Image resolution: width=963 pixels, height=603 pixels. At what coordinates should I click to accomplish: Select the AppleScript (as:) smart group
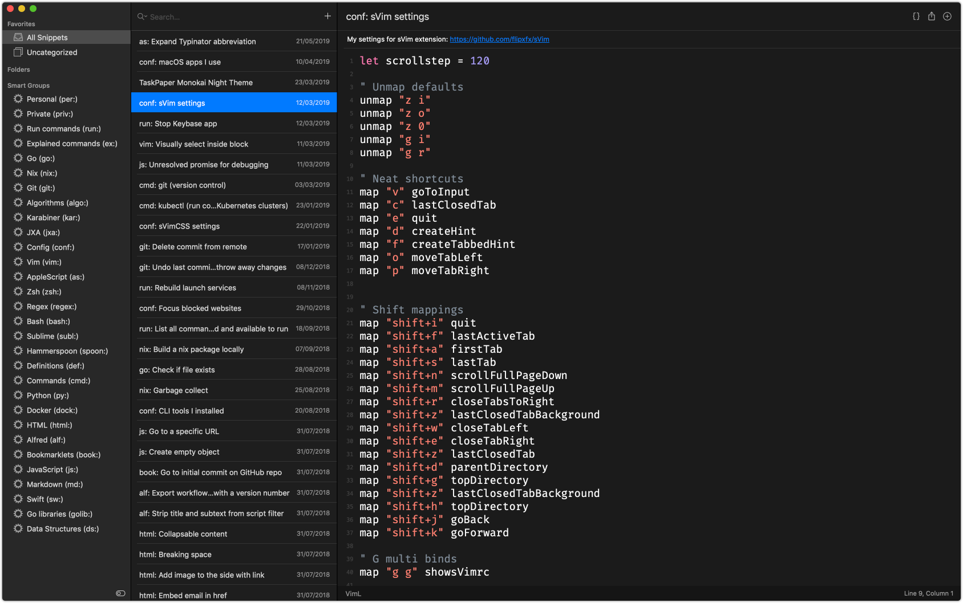pos(66,277)
